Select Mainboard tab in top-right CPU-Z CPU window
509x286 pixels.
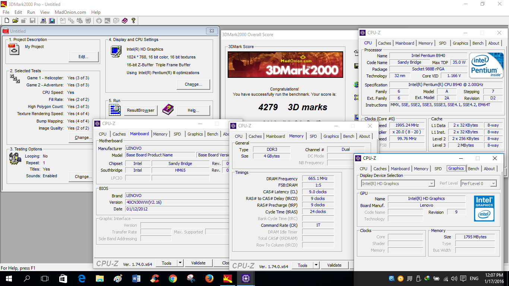point(405,43)
